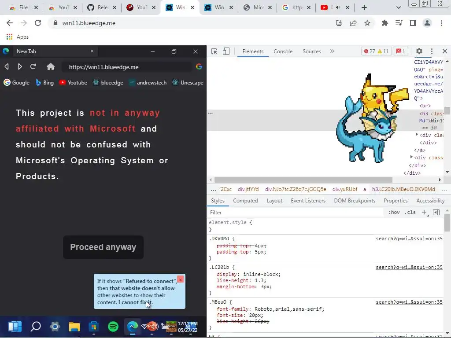Reload the Chrome page

point(38,23)
